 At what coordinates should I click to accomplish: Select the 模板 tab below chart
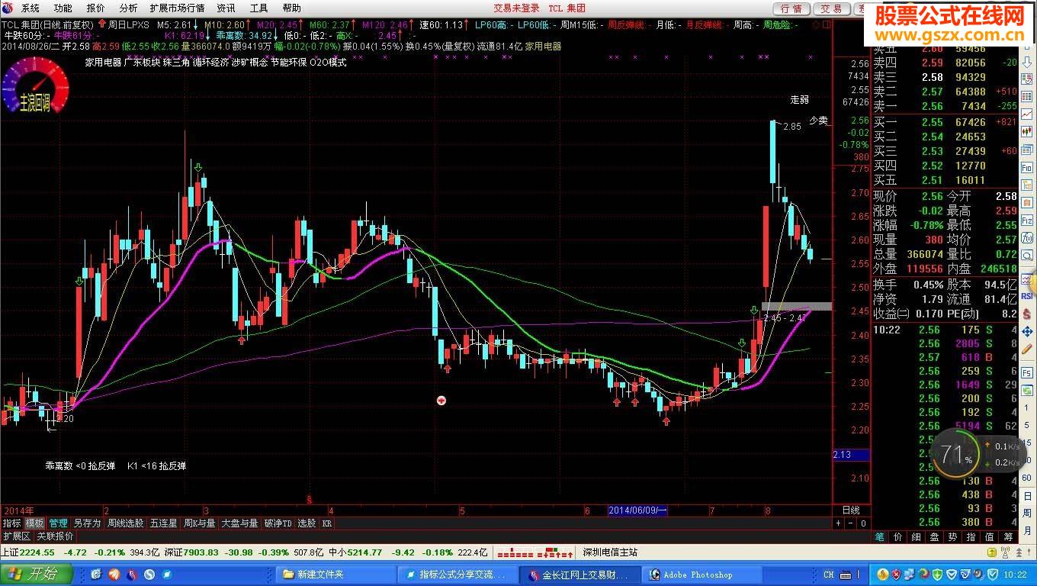34,523
